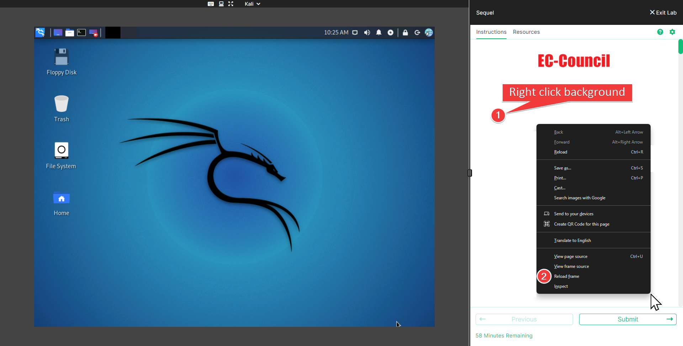Open the on-screen keyboard icon in top bar

pos(211,4)
